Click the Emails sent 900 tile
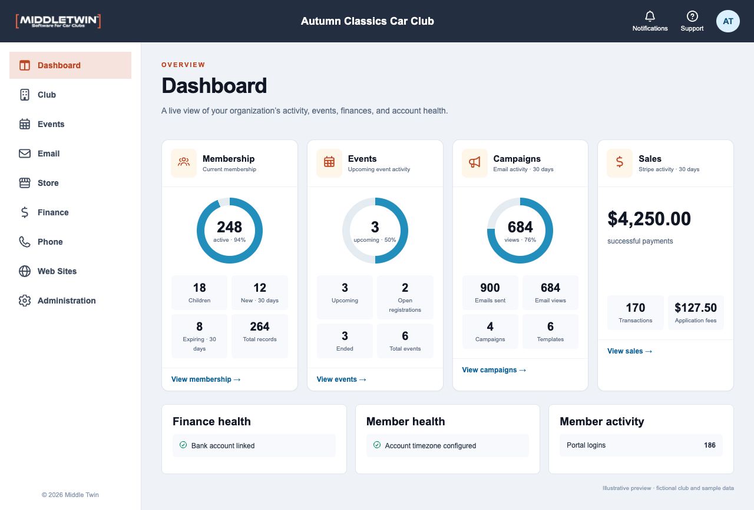 pyautogui.click(x=490, y=292)
